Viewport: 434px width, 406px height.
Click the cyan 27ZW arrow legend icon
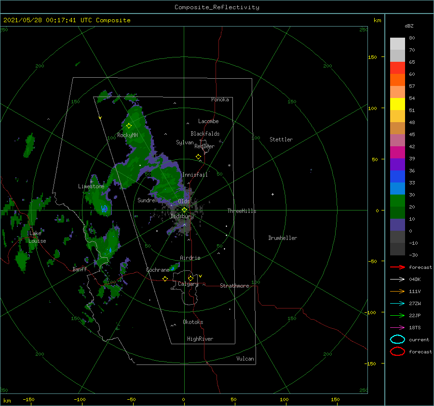pos(397,304)
